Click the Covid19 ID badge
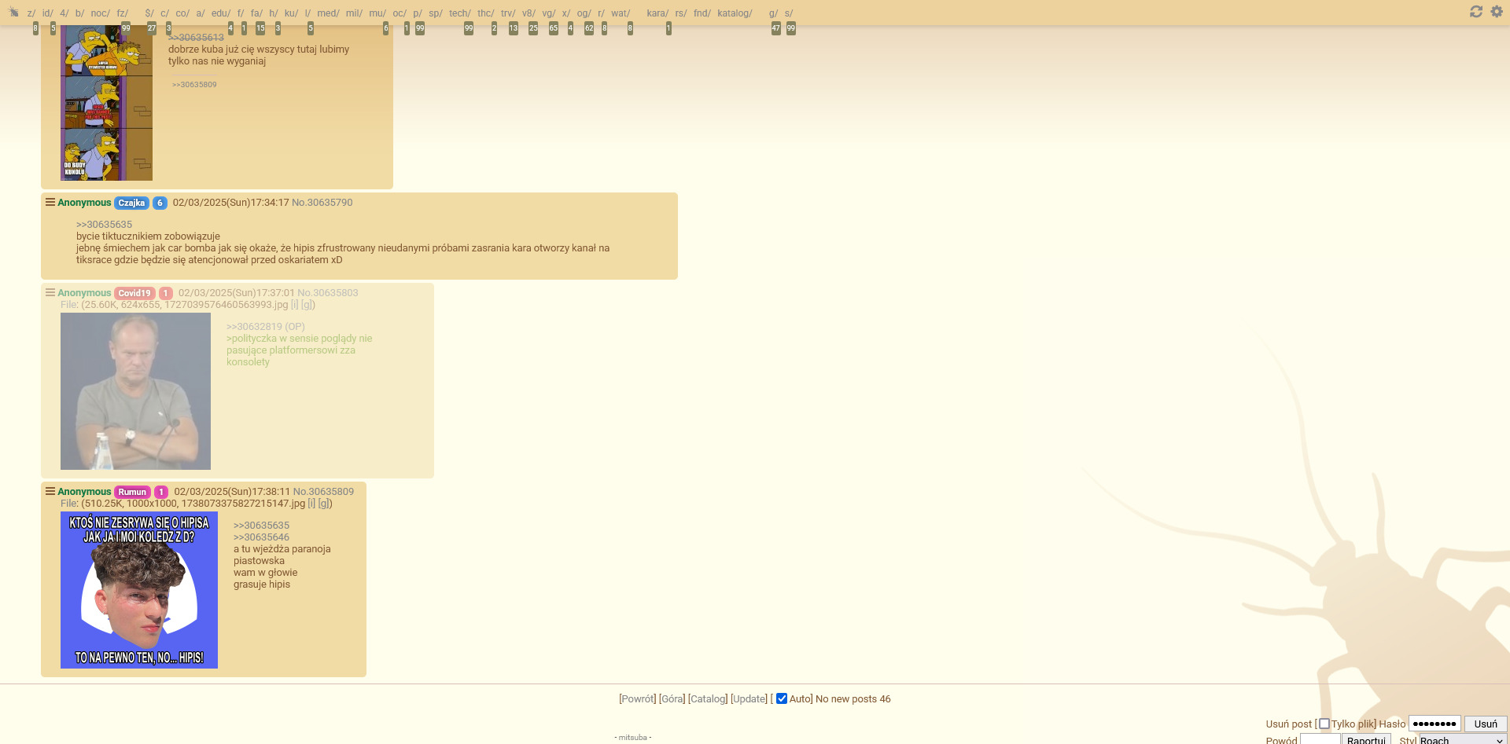This screenshot has width=1510, height=744. coord(134,293)
